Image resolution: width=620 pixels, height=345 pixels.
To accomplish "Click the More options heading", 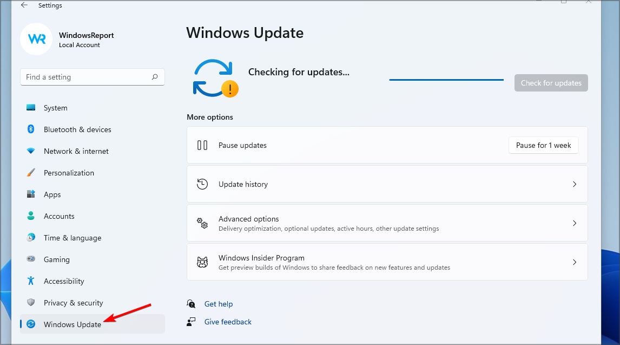I will 209,117.
